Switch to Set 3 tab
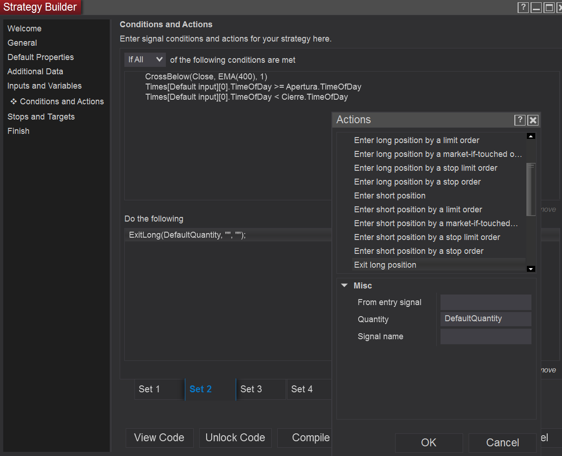 pos(251,389)
